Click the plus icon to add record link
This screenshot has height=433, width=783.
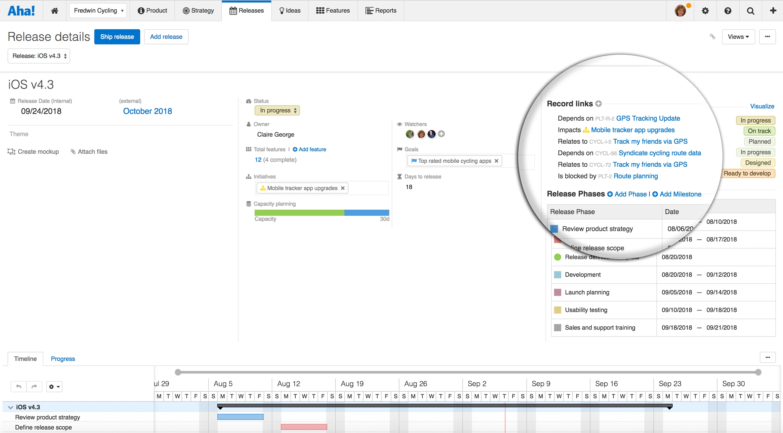click(x=598, y=104)
